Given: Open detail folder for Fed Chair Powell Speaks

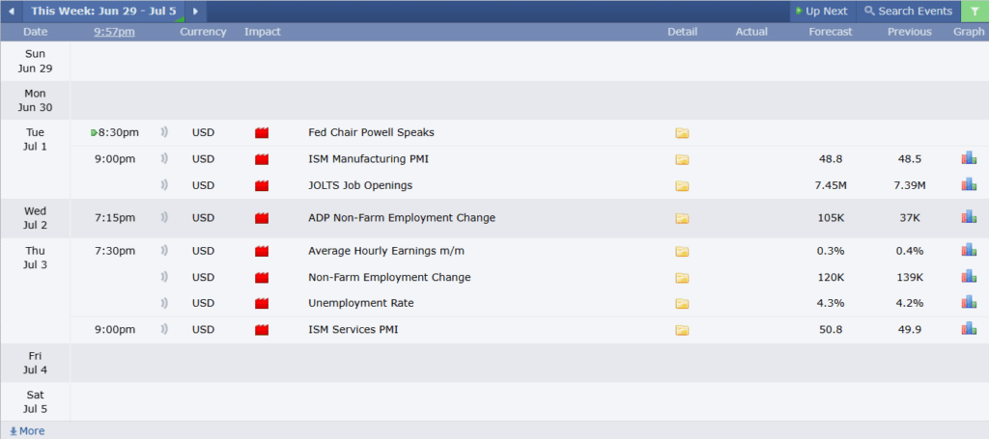Looking at the screenshot, I should point(682,133).
